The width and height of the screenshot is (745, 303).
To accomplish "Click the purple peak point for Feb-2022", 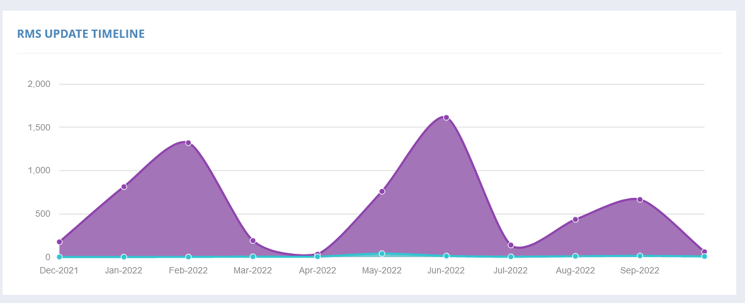I will click(x=188, y=143).
